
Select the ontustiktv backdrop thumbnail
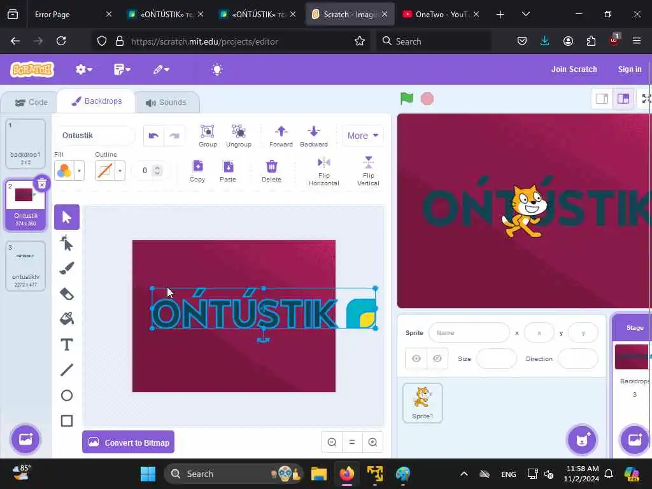(x=25, y=266)
